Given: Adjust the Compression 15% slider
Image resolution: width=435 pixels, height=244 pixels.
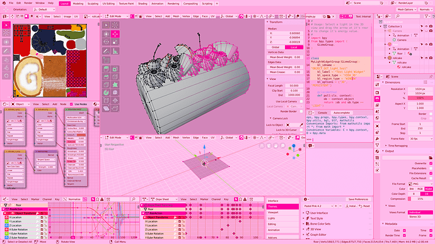Looking at the screenshot, I should [420, 199].
